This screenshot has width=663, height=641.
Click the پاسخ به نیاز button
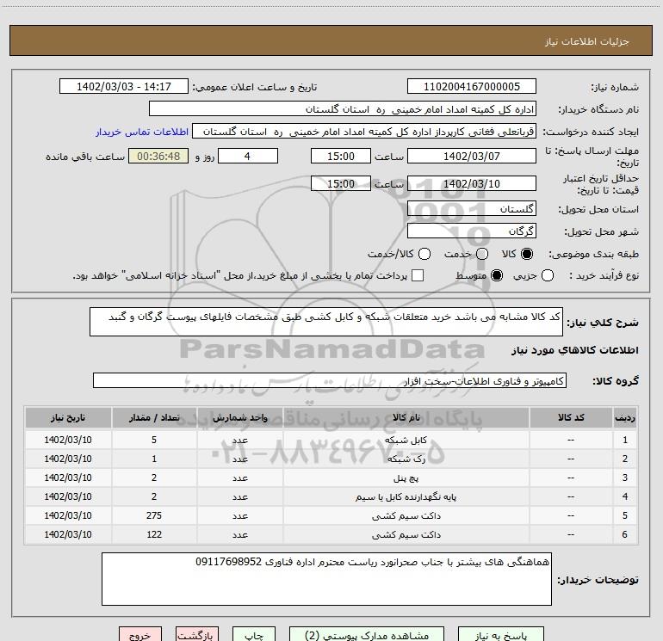coord(500,634)
